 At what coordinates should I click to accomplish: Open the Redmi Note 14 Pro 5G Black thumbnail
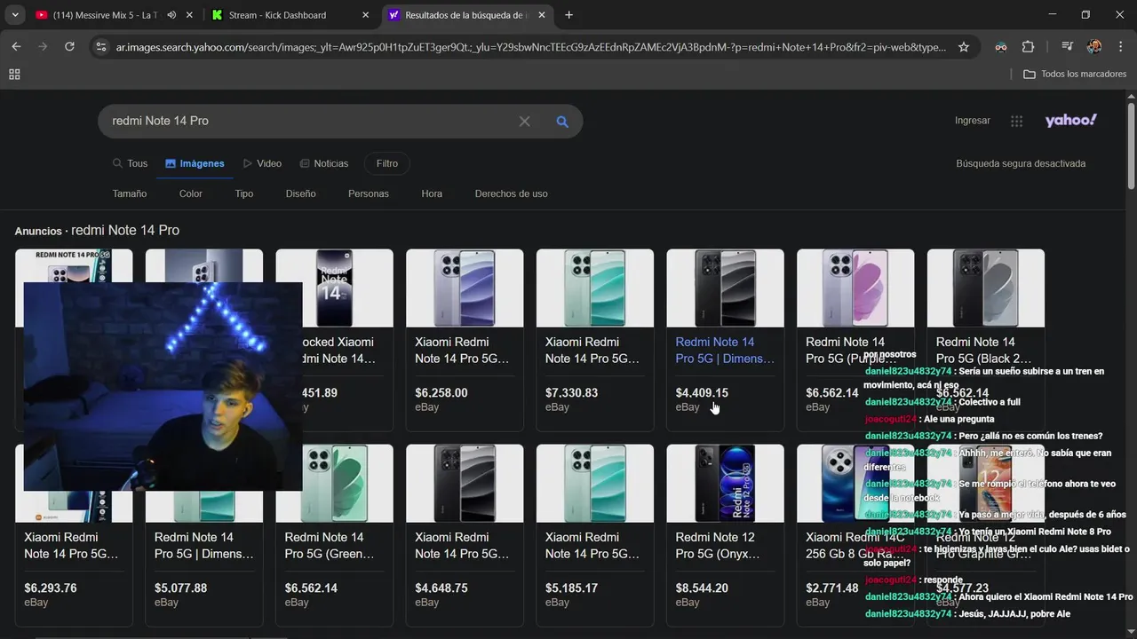coord(986,288)
